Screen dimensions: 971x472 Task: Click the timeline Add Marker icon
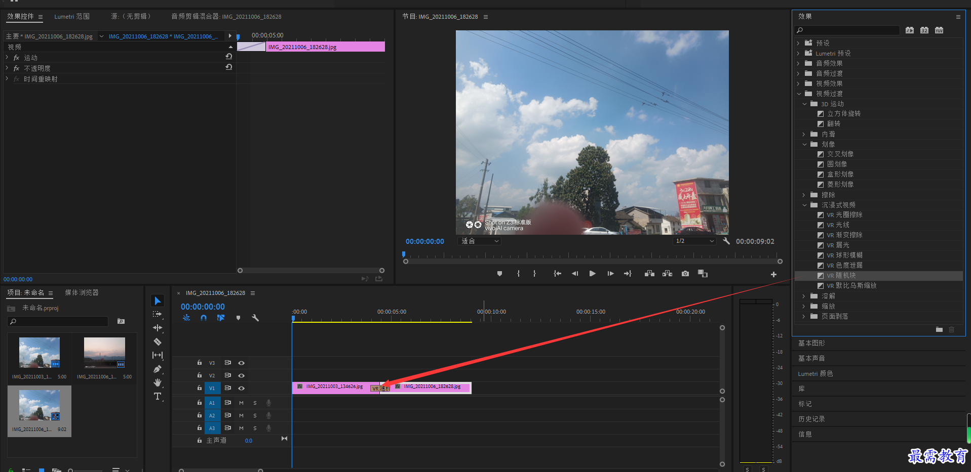point(238,318)
